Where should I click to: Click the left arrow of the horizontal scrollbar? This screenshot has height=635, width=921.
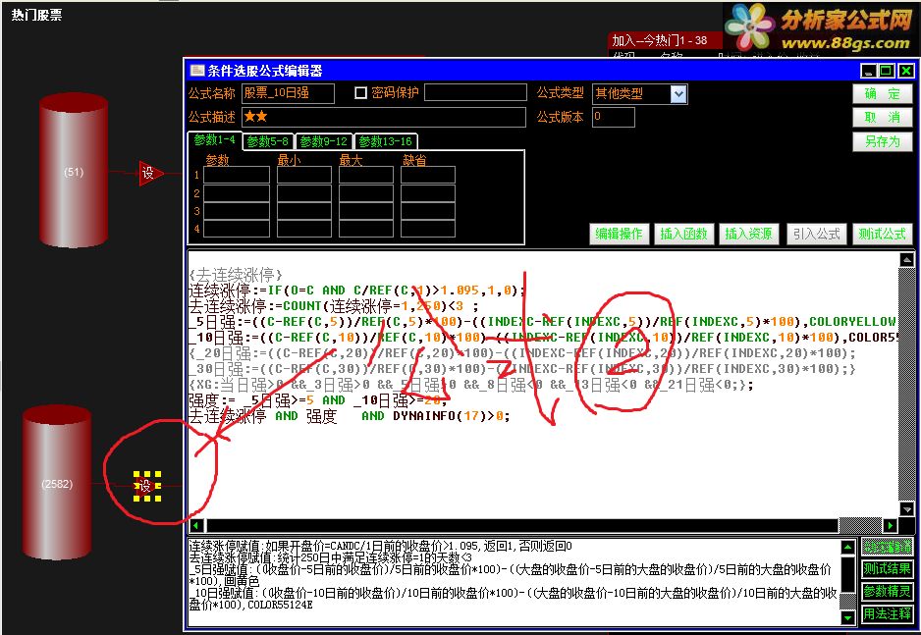click(196, 525)
